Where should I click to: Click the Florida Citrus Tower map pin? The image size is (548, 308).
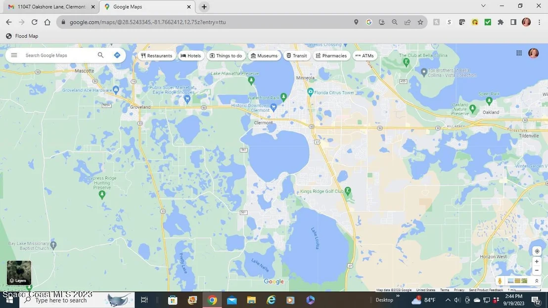[x=310, y=92]
